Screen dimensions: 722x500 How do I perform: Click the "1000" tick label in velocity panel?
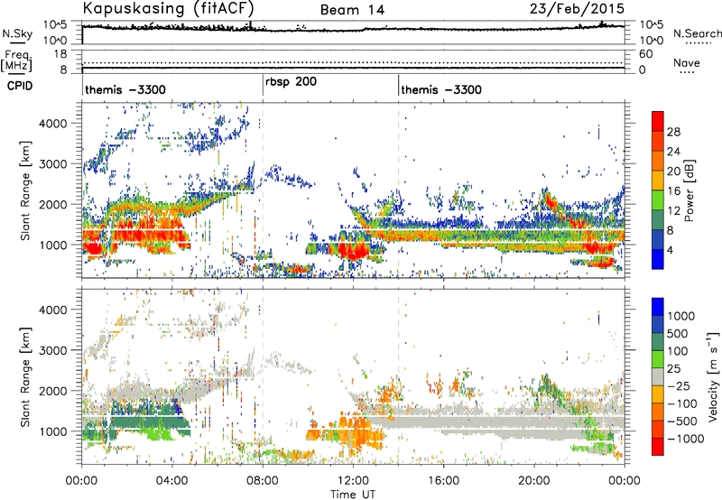53,431
